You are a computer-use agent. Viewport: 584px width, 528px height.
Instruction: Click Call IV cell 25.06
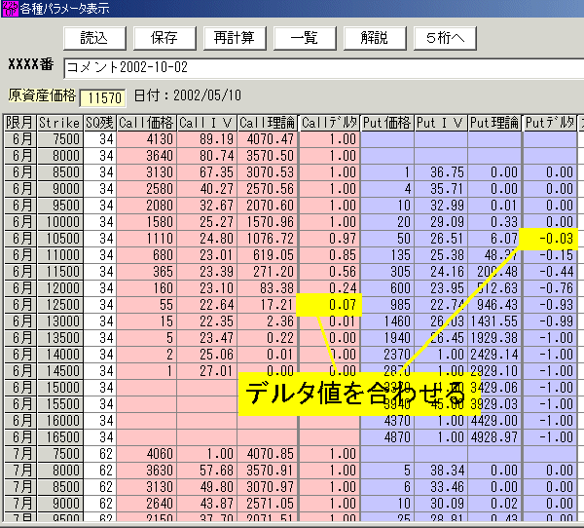(x=206, y=355)
